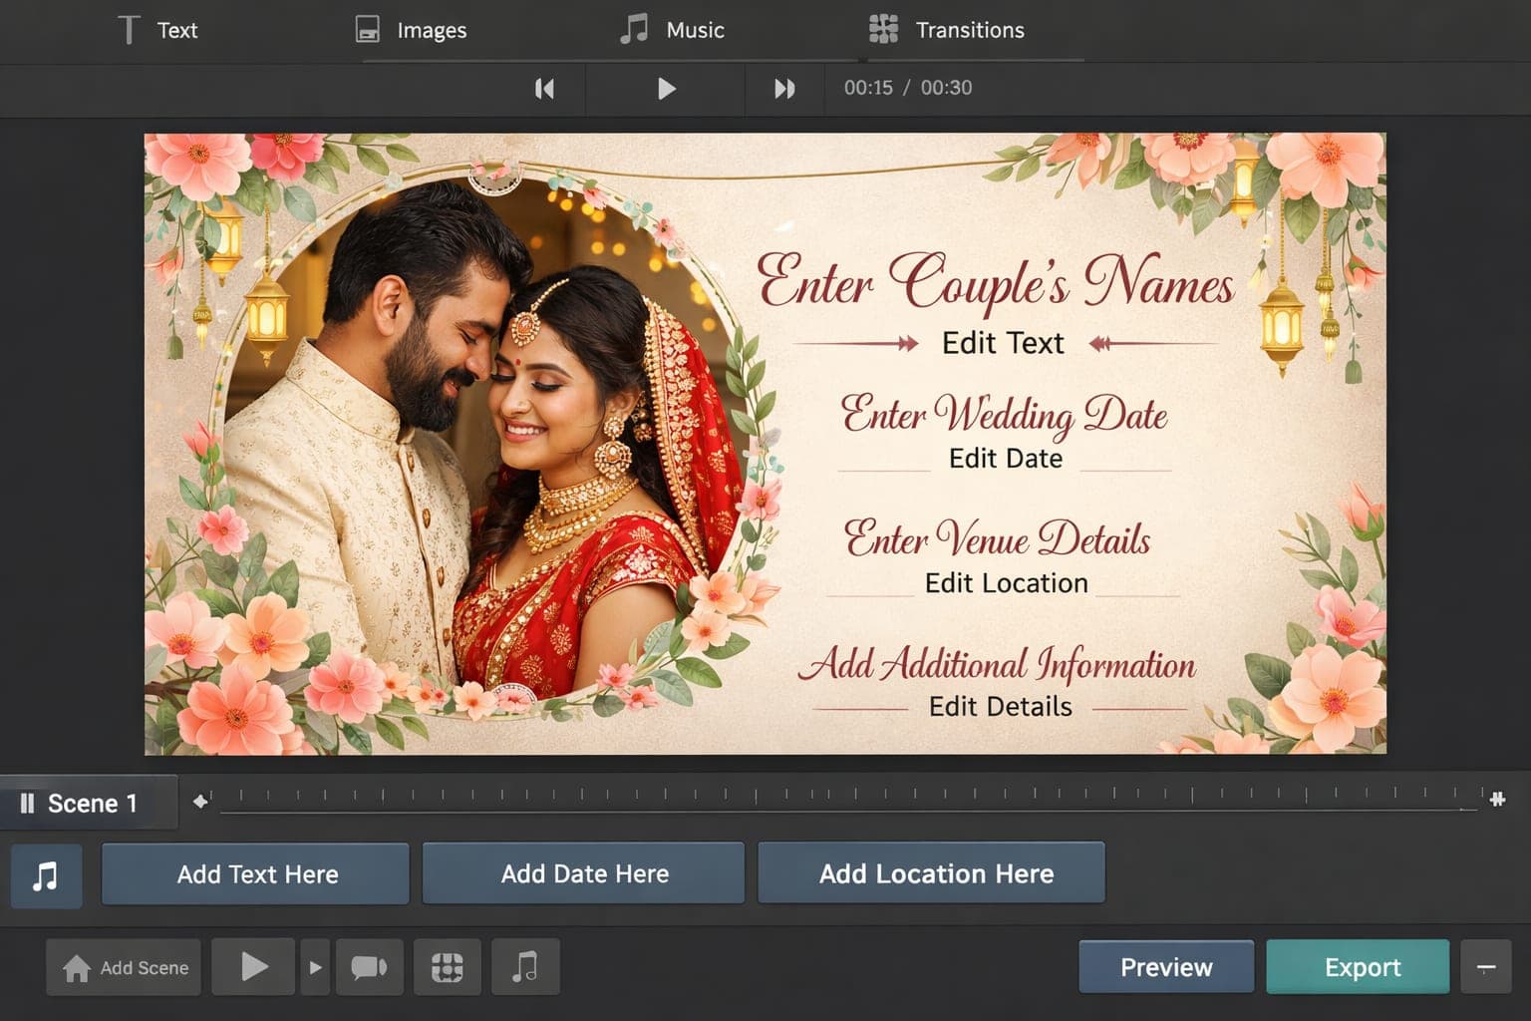Screen dimensions: 1531x1021
Task: Click the transitions grid icon near Preview
Action: point(448,966)
